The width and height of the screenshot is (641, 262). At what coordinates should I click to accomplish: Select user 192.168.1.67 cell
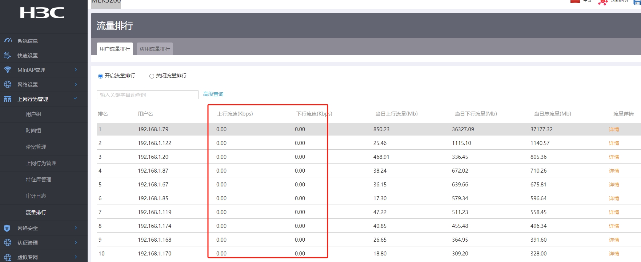[153, 185]
